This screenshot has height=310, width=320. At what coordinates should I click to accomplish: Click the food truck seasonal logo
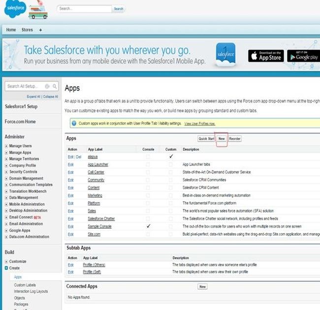click(38, 11)
